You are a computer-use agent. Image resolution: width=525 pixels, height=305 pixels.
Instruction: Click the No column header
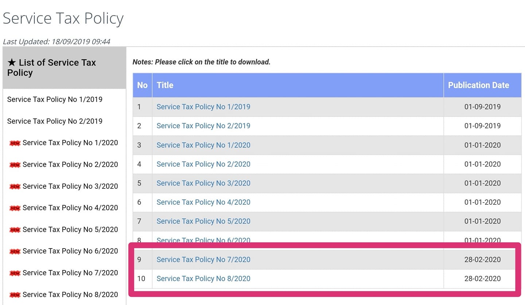coord(142,85)
